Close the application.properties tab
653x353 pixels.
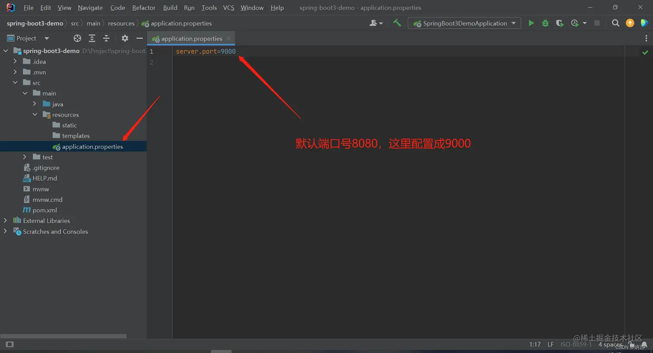click(229, 38)
